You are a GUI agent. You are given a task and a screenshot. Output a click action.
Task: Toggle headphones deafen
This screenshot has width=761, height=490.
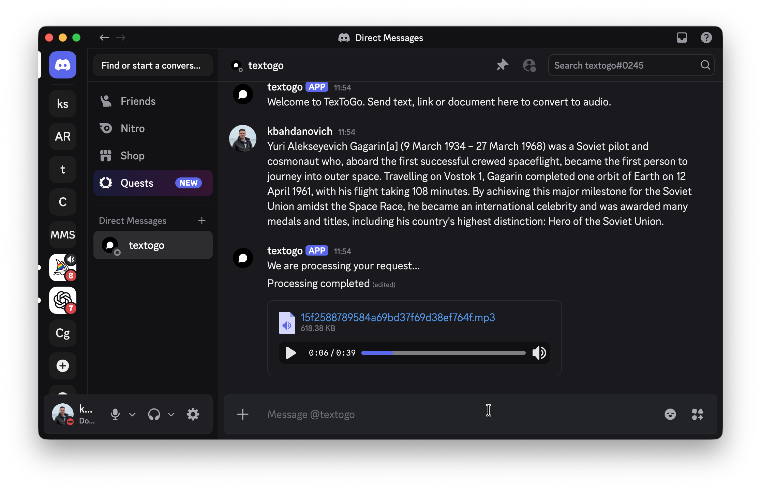pos(154,414)
